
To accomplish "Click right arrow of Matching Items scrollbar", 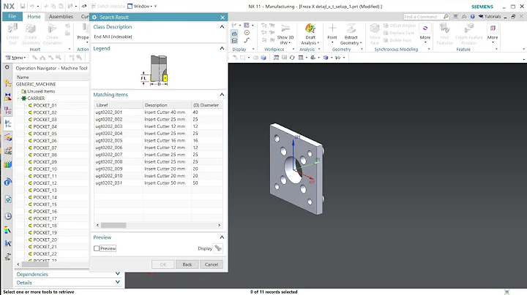I will point(219,226).
